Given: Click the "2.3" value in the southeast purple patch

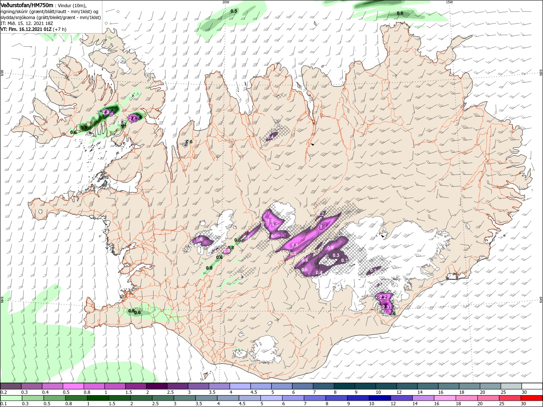Looking at the screenshot, I should point(385,307).
